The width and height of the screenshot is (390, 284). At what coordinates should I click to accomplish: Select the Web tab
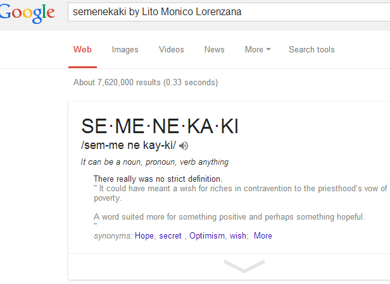82,49
